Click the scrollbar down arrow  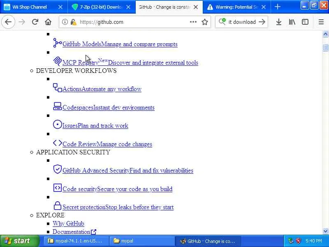click(325, 231)
